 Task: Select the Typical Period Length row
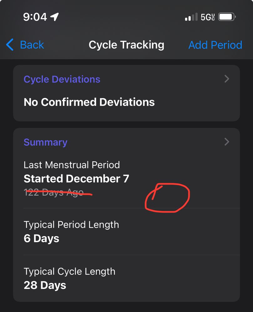tap(126, 232)
